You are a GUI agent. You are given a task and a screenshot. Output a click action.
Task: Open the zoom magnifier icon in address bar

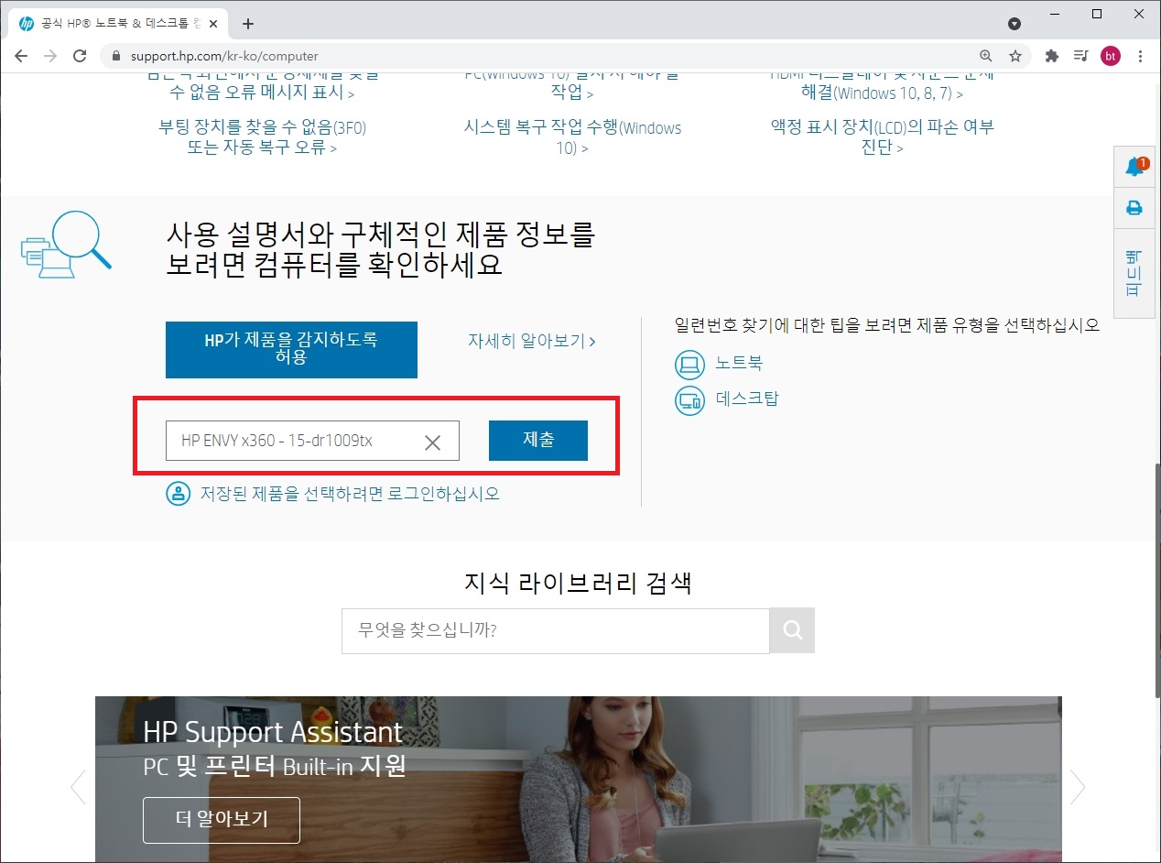[986, 56]
